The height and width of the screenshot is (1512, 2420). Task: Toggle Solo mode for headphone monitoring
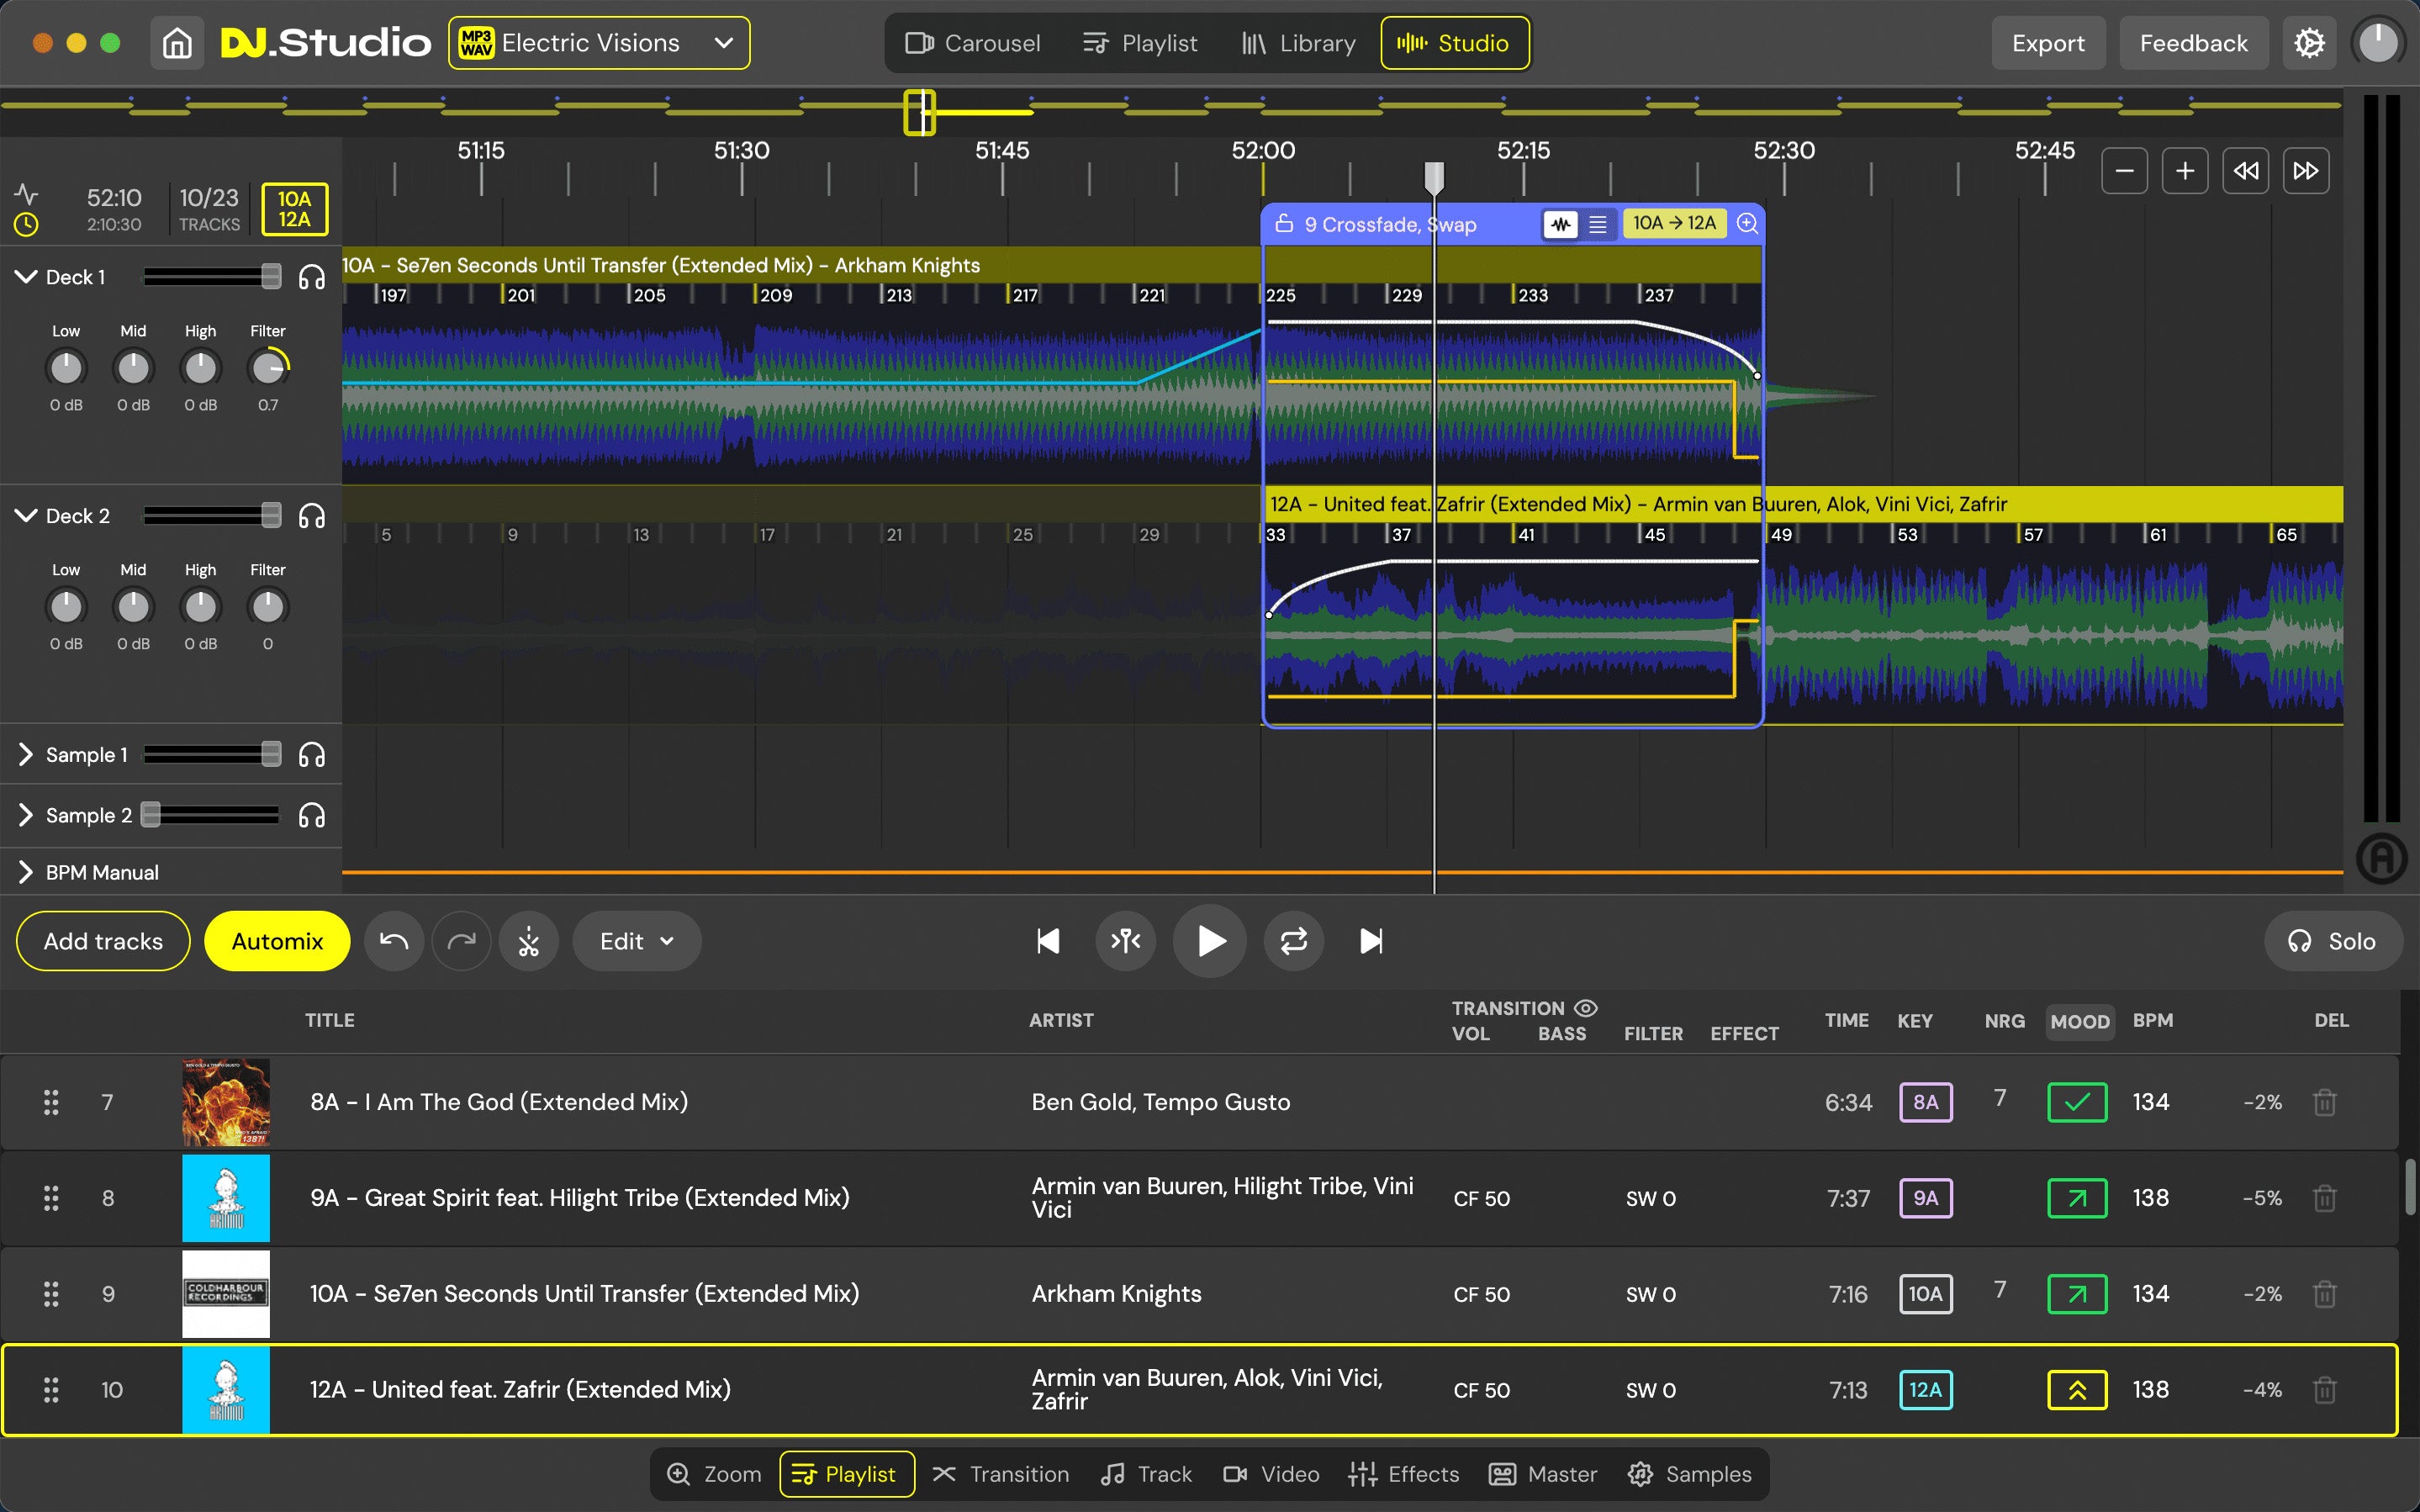(2331, 941)
